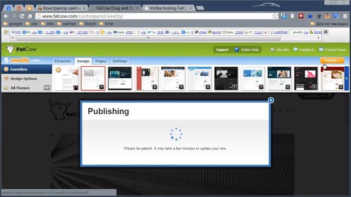
Task: Click the FatCow logo
Action: tap(21, 49)
